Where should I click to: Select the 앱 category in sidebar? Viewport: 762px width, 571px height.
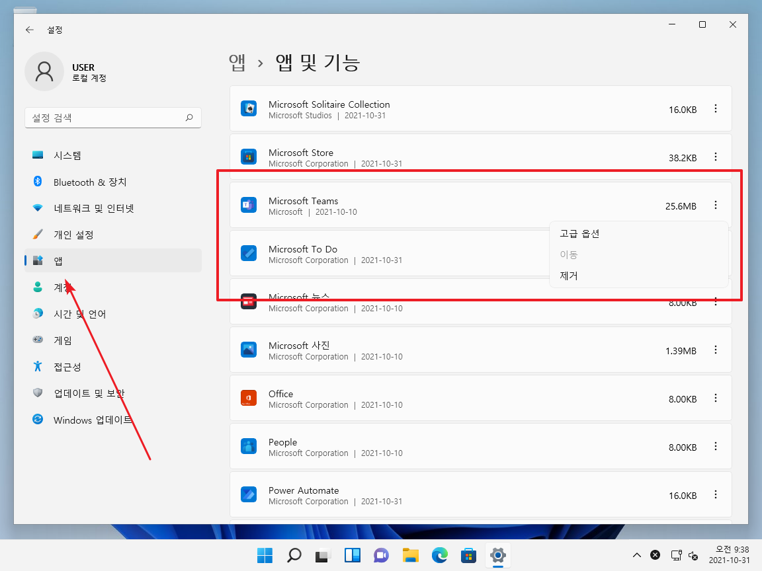112,261
